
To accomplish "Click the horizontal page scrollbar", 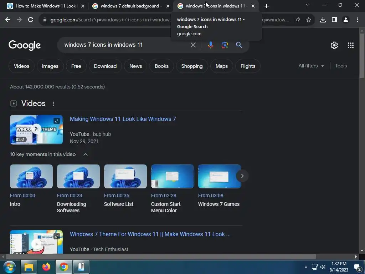I will 161,257.
